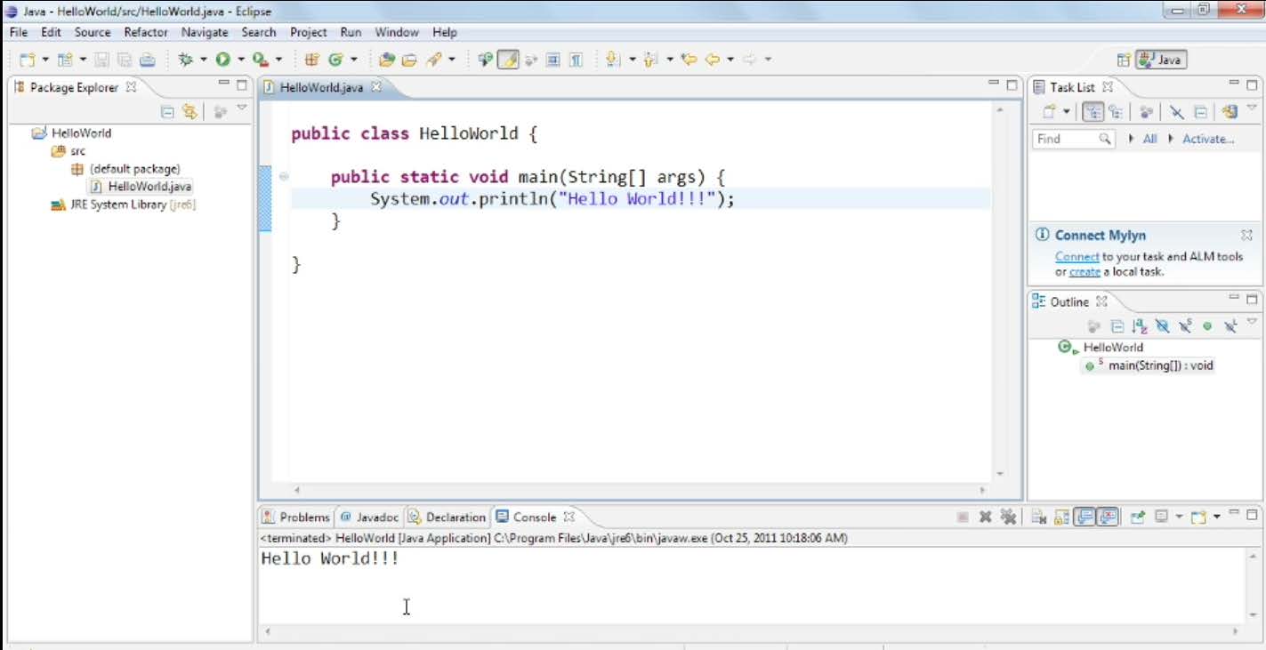Minimize the Console view
This screenshot has height=650, width=1266.
(x=1233, y=514)
